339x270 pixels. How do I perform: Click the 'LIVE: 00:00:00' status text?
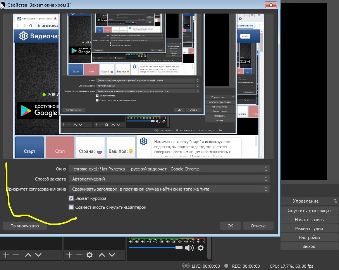point(206,266)
